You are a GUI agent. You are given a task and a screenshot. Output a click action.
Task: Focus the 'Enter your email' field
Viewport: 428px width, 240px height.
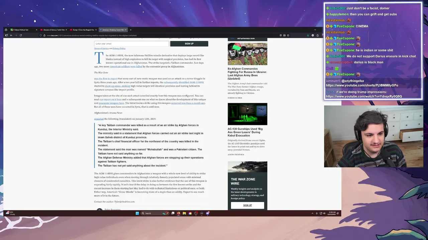131,44
